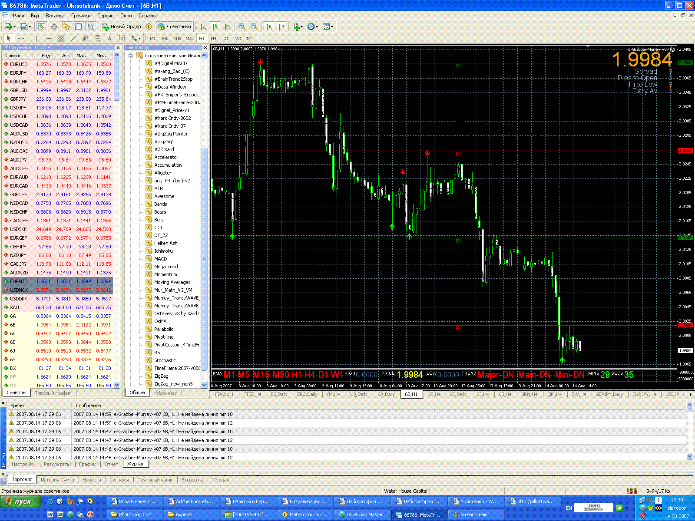Screen dimensions: 695x521
Task: Switch to Тиковый график tab
Action: point(53,393)
